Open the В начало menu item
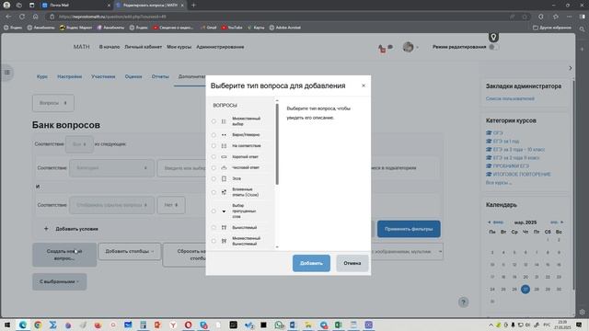 [x=110, y=47]
